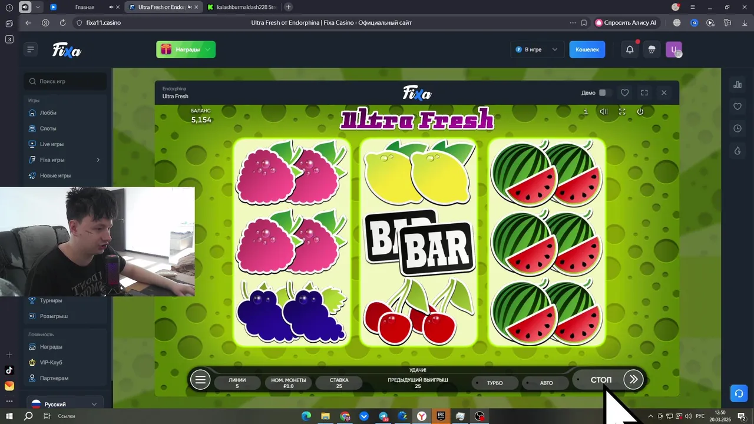Open the right sidebar statistics chart icon
The width and height of the screenshot is (754, 424).
pyautogui.click(x=737, y=85)
